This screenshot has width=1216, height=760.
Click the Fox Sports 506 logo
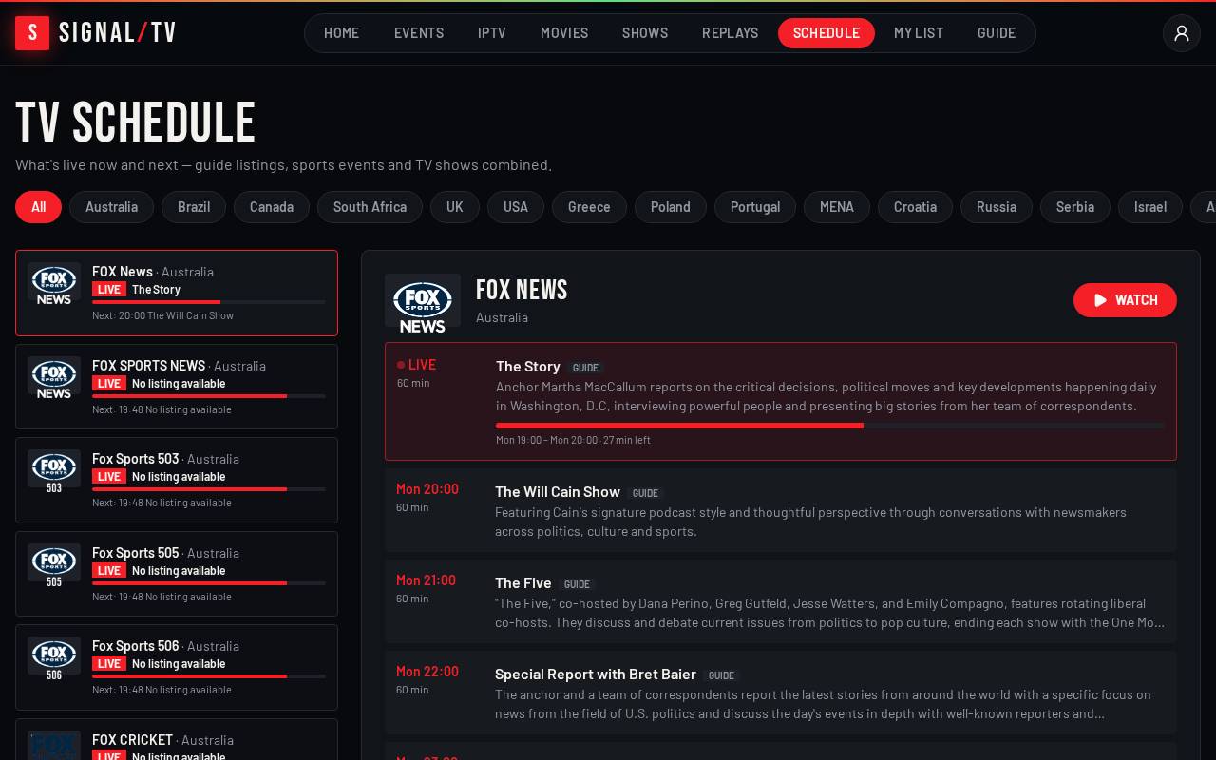tap(54, 659)
